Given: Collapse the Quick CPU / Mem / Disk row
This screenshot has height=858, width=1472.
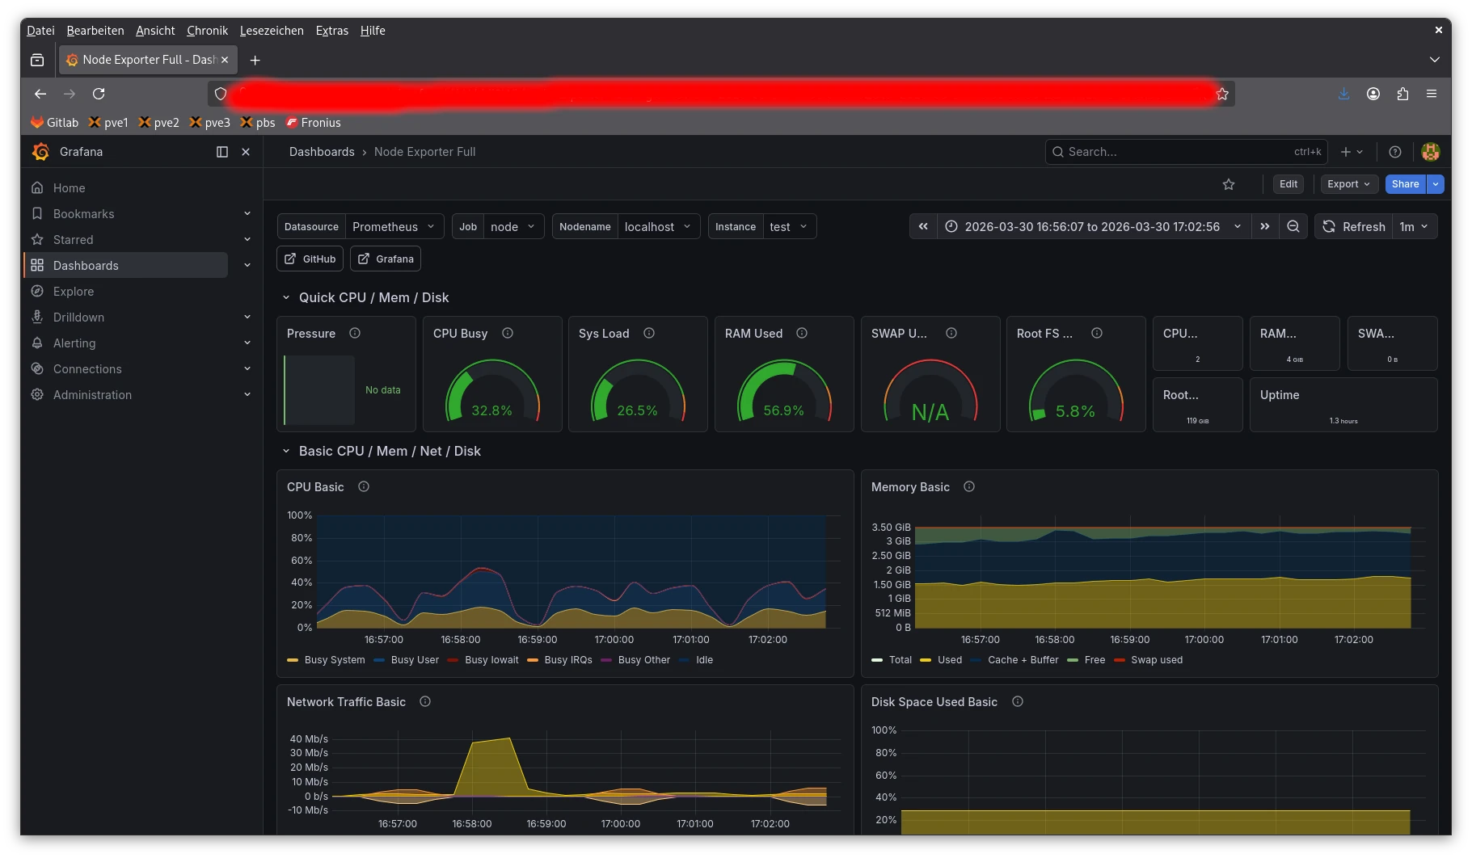Looking at the screenshot, I should coord(285,298).
